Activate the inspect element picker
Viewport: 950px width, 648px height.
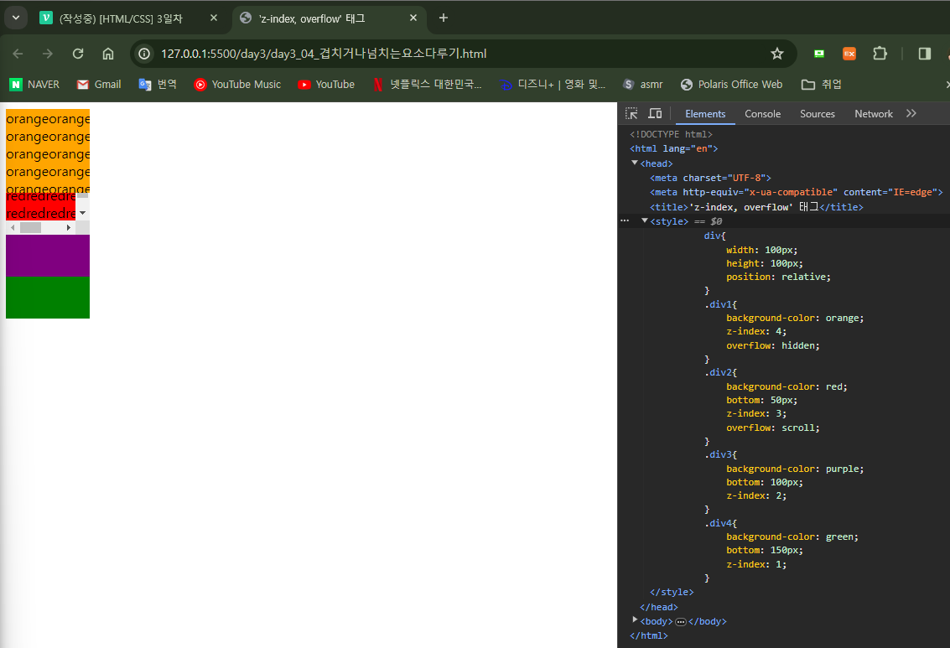coord(631,114)
